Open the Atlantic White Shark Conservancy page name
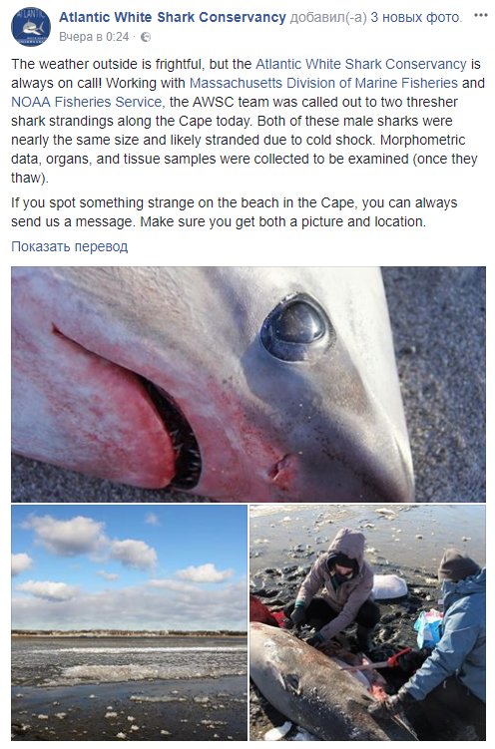This screenshot has width=495, height=749. (173, 17)
